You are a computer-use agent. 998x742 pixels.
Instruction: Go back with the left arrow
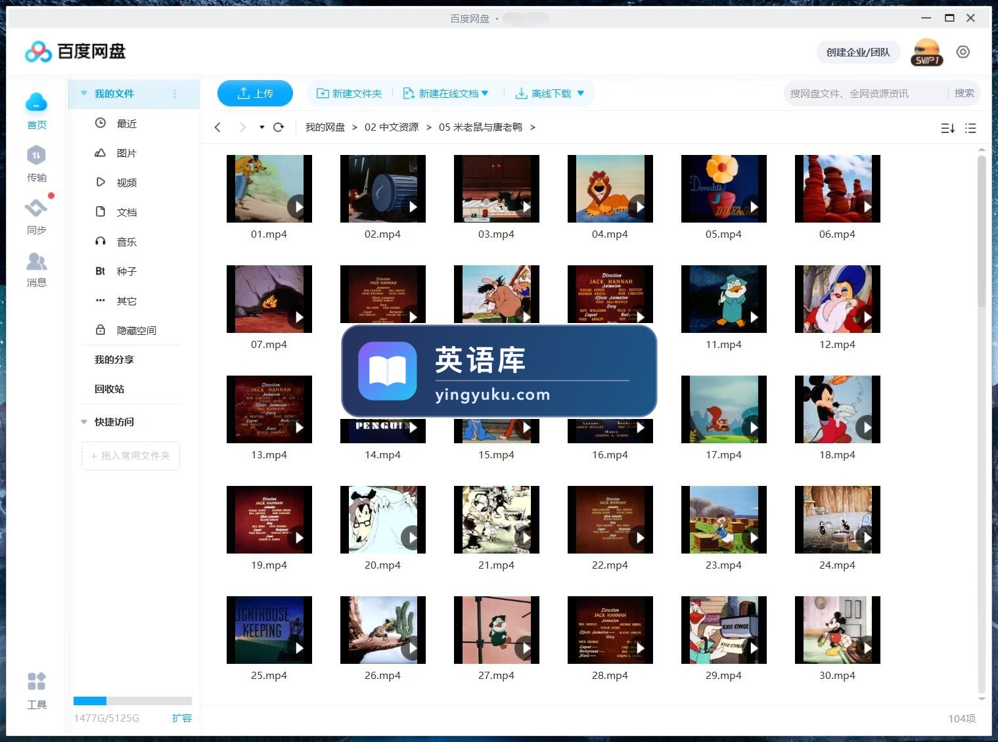tap(218, 127)
